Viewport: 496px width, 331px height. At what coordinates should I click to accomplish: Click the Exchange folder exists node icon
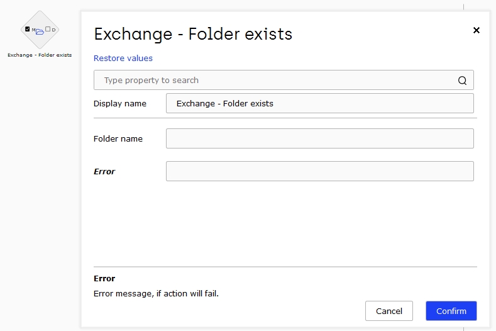[40, 30]
